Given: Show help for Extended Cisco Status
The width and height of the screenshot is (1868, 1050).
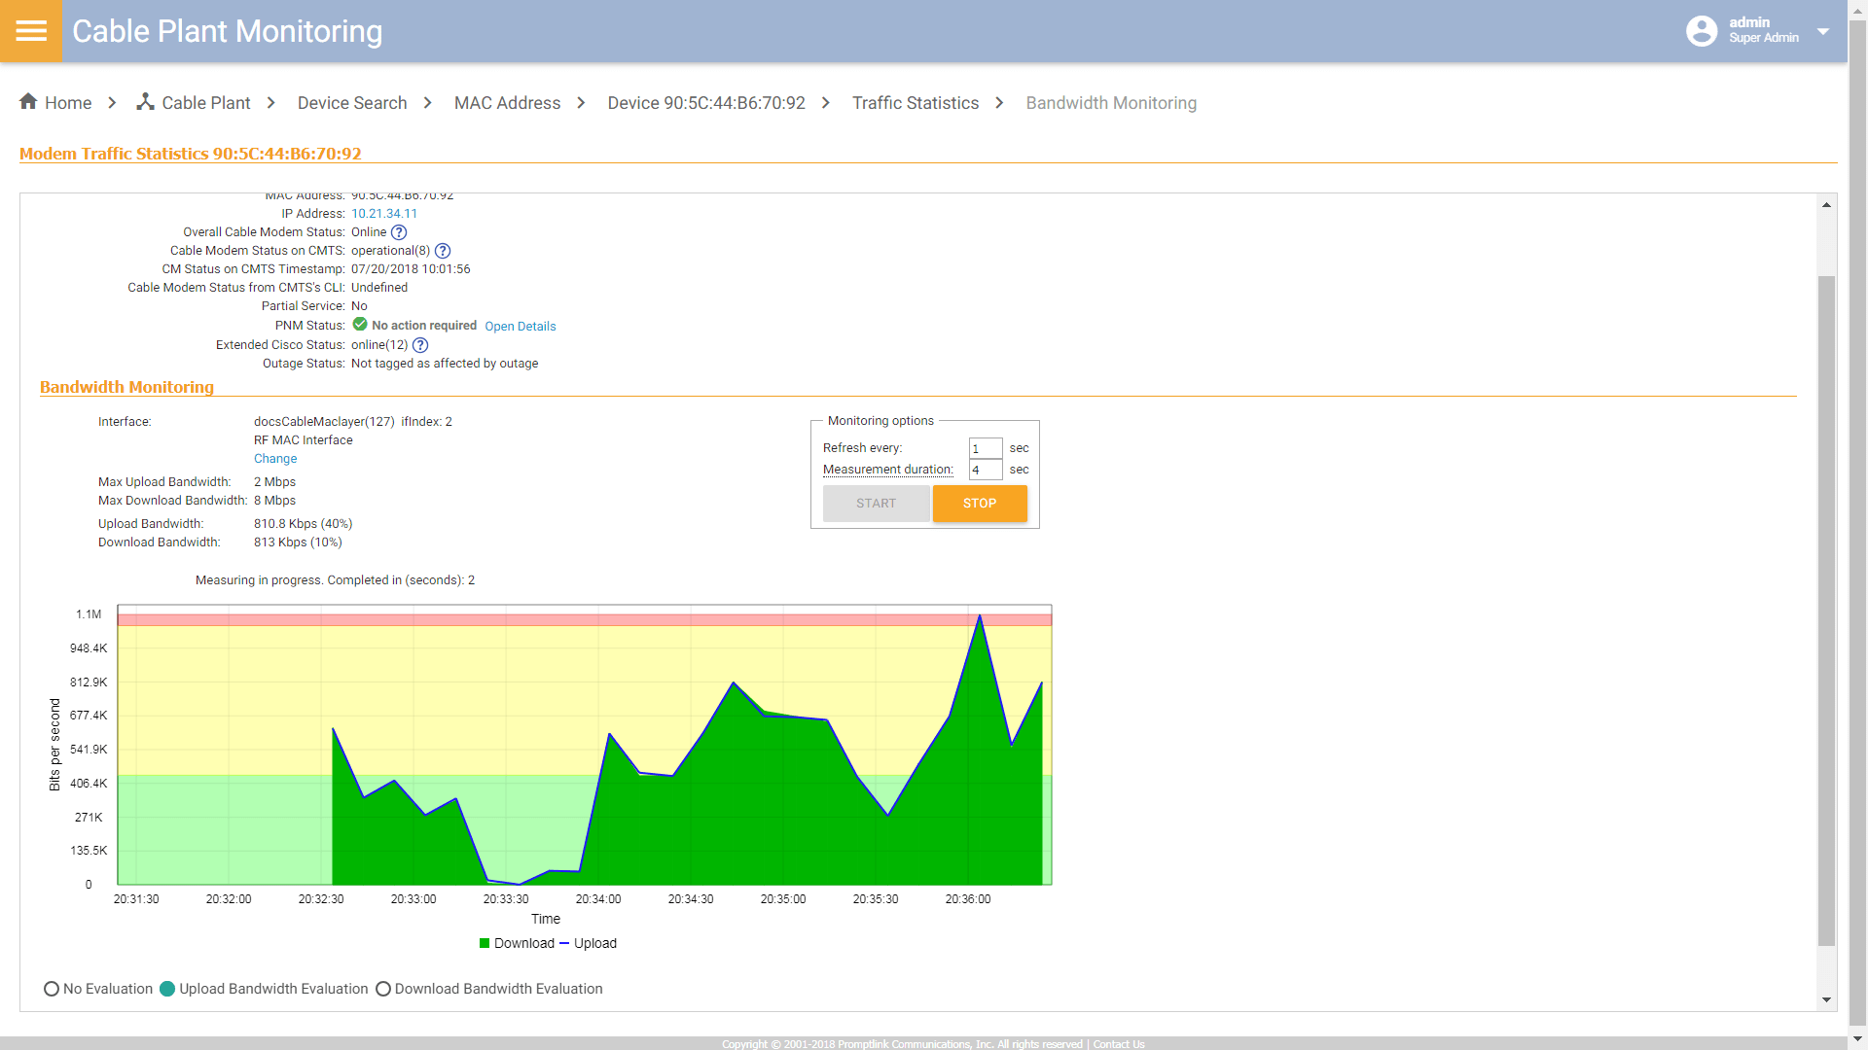Looking at the screenshot, I should [420, 345].
